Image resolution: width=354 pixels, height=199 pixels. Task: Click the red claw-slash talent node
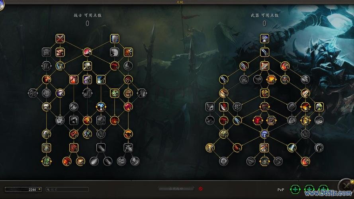[128, 80]
